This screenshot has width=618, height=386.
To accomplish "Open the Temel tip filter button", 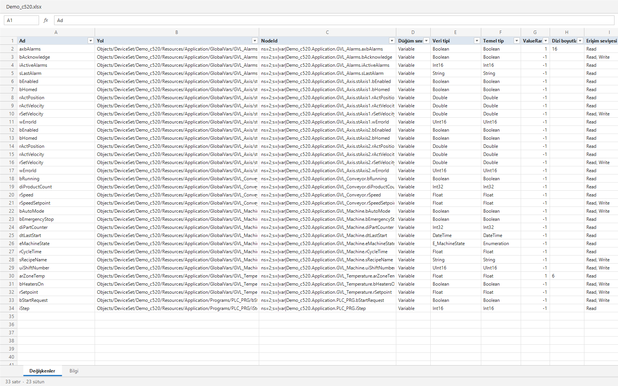I will pyautogui.click(x=517, y=41).
